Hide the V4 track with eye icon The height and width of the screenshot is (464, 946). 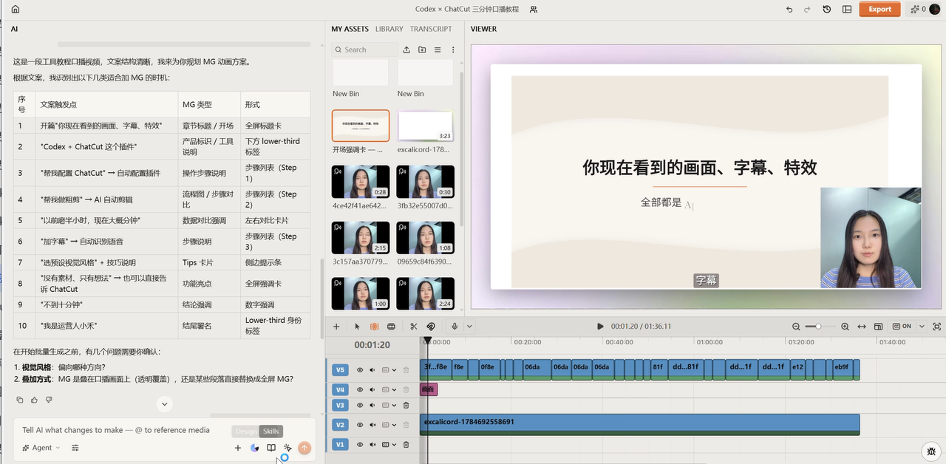[360, 389]
